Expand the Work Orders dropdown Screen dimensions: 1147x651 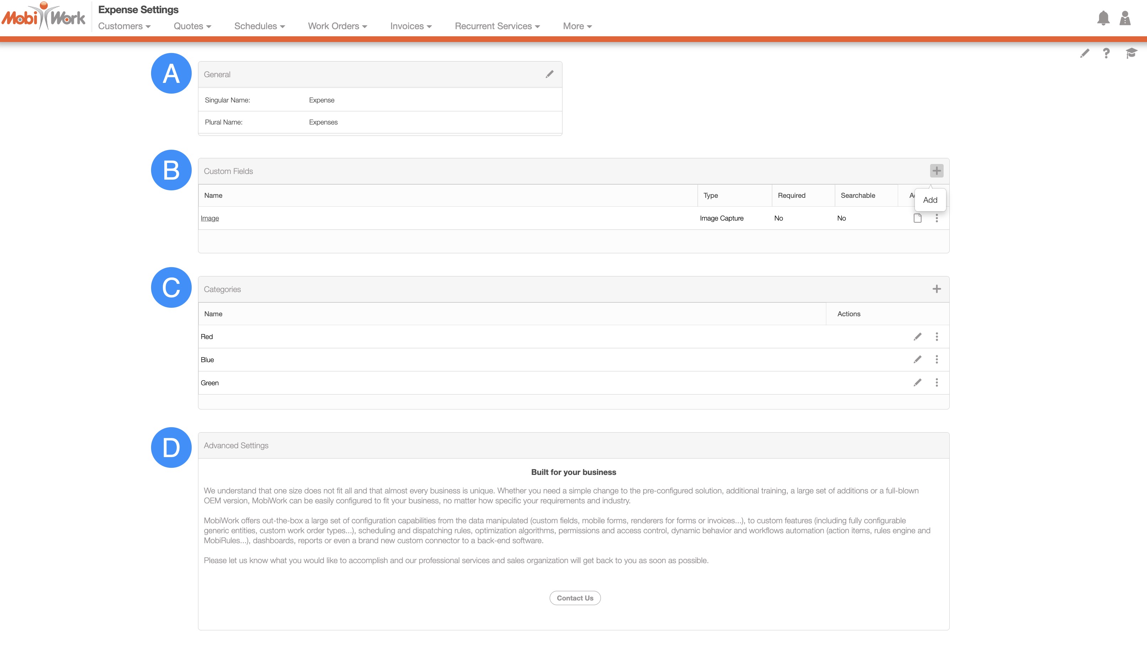(337, 26)
